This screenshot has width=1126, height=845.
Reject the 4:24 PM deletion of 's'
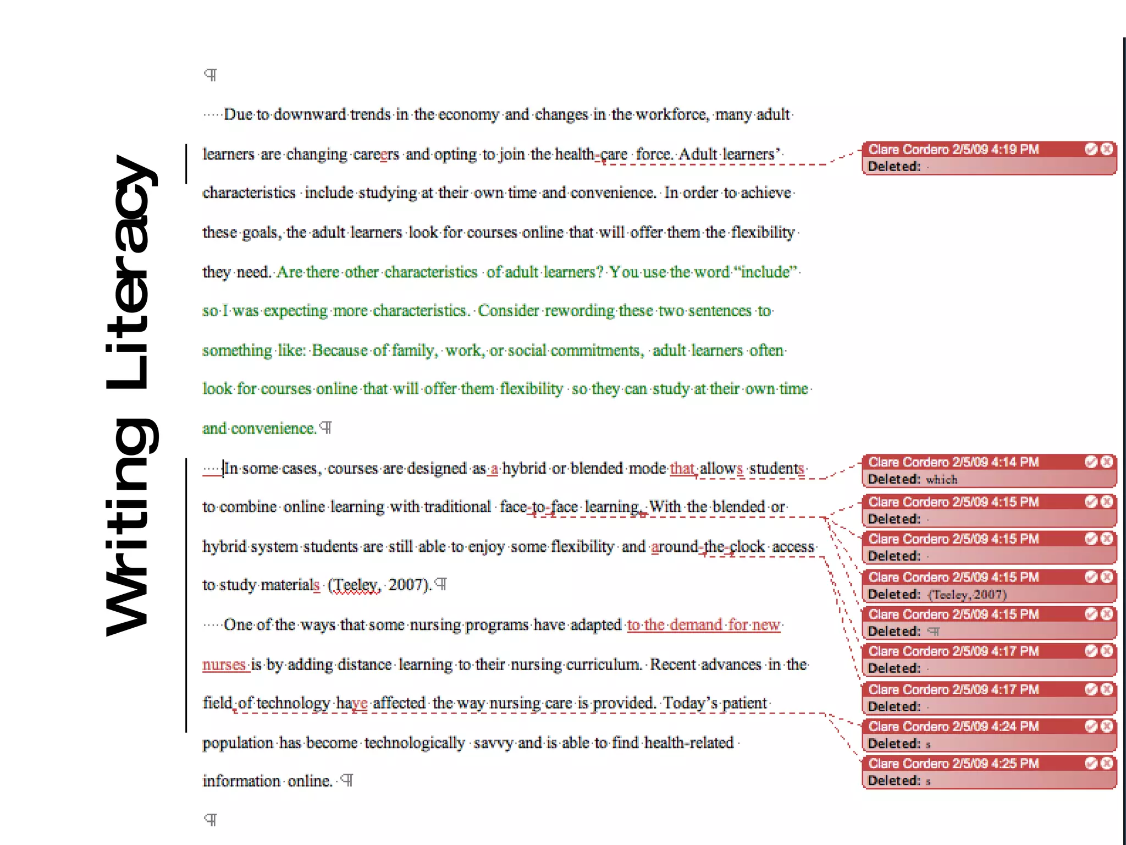(x=1107, y=726)
